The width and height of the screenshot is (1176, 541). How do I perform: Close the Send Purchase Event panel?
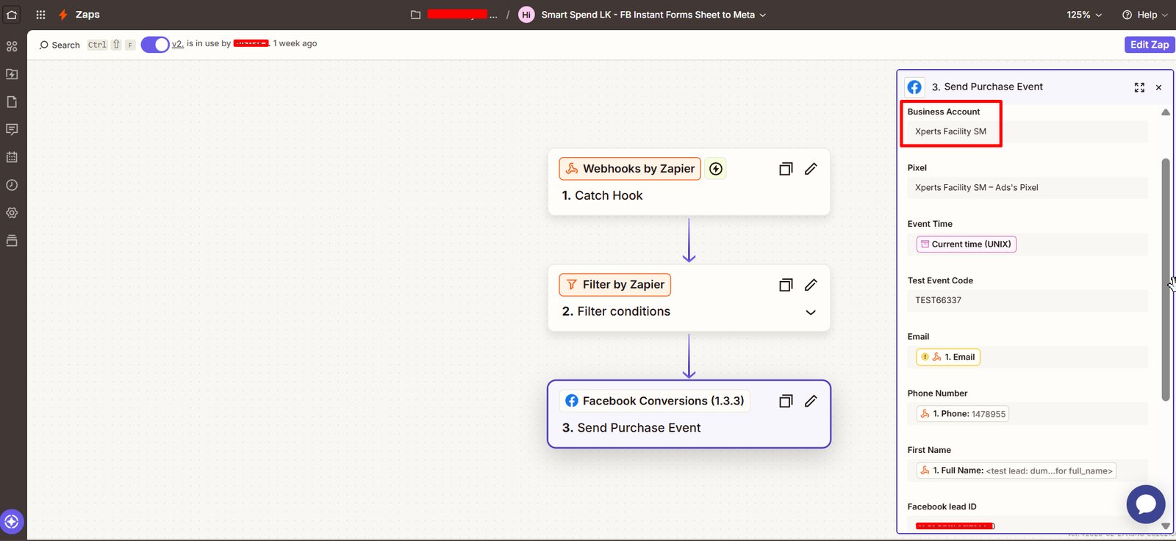1158,87
